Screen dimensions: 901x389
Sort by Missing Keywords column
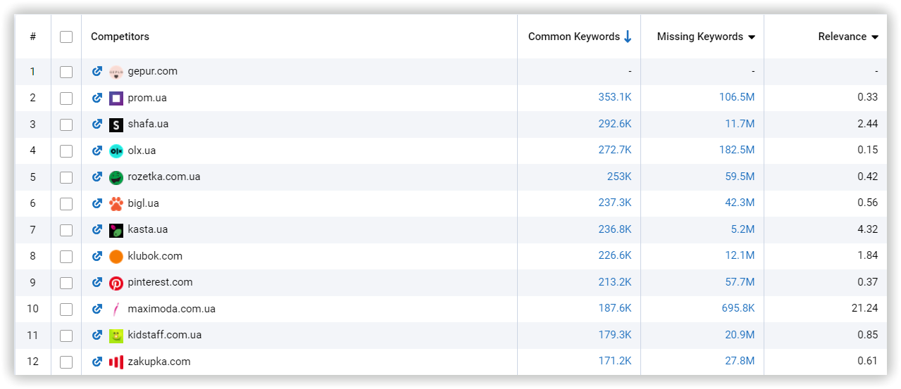tap(706, 37)
